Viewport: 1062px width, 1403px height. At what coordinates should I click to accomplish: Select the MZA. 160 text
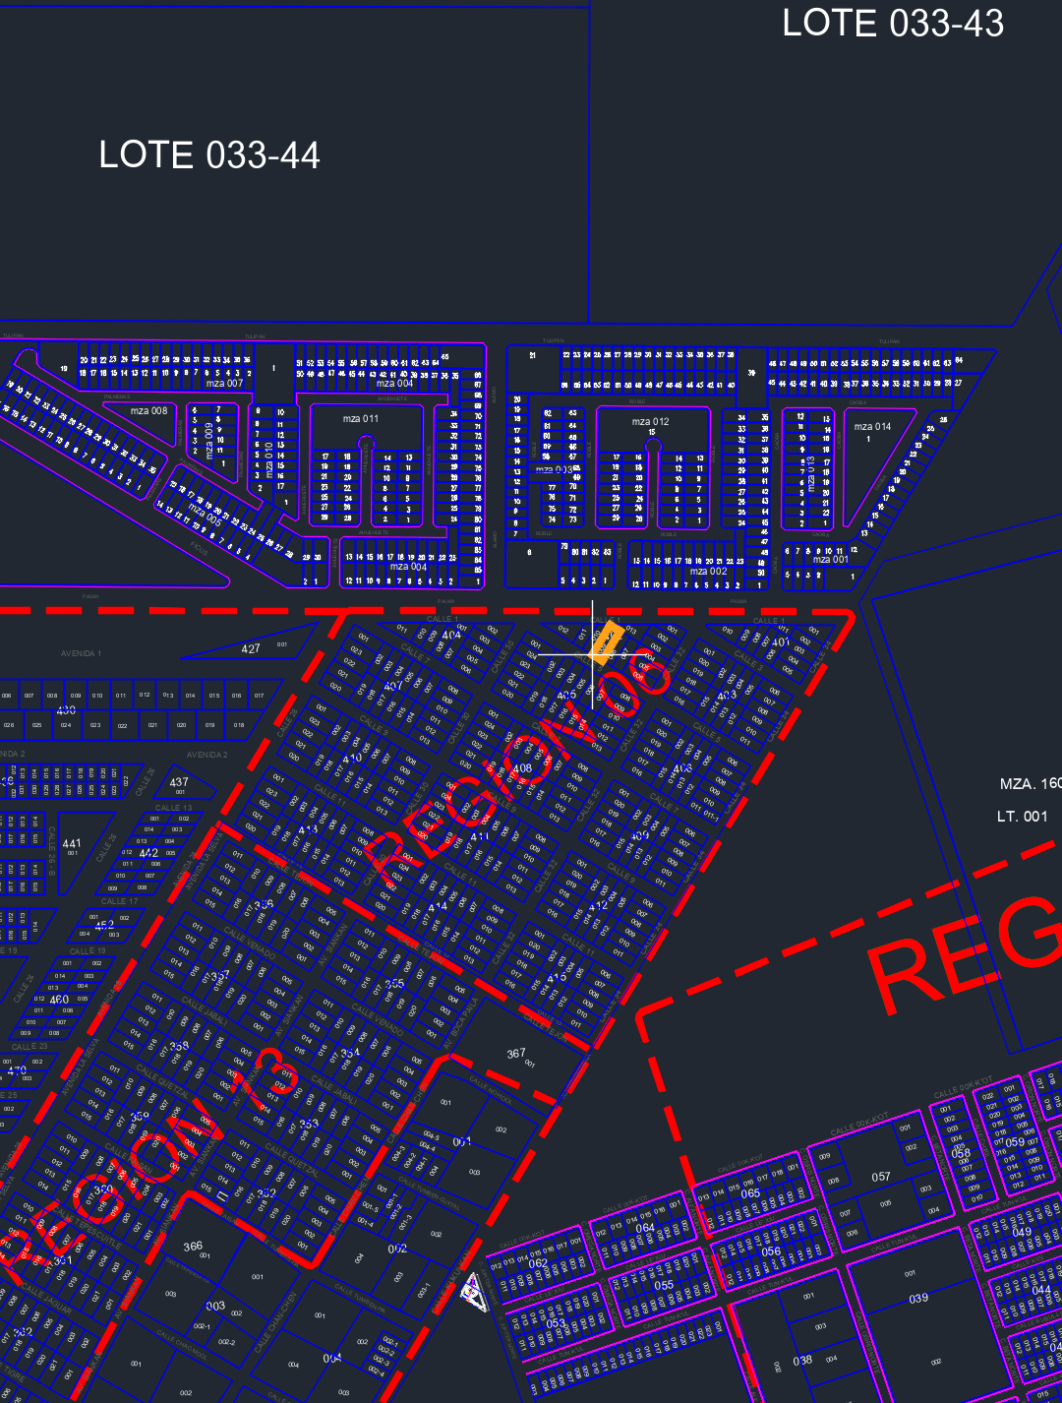click(x=1030, y=783)
